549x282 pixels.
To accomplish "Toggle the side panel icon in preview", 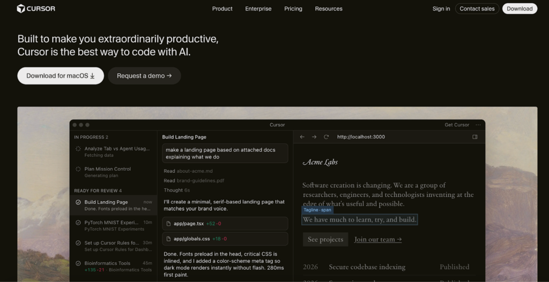I will (474, 137).
